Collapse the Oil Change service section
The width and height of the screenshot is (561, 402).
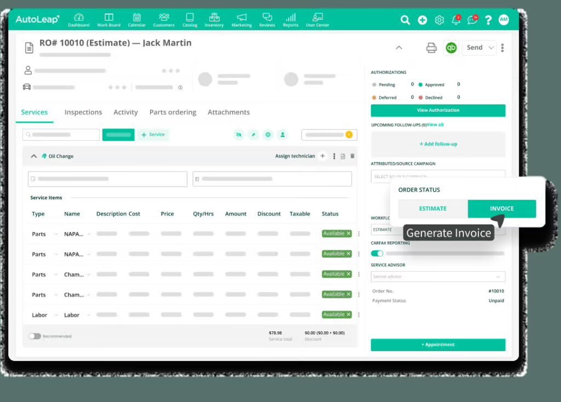pos(33,156)
